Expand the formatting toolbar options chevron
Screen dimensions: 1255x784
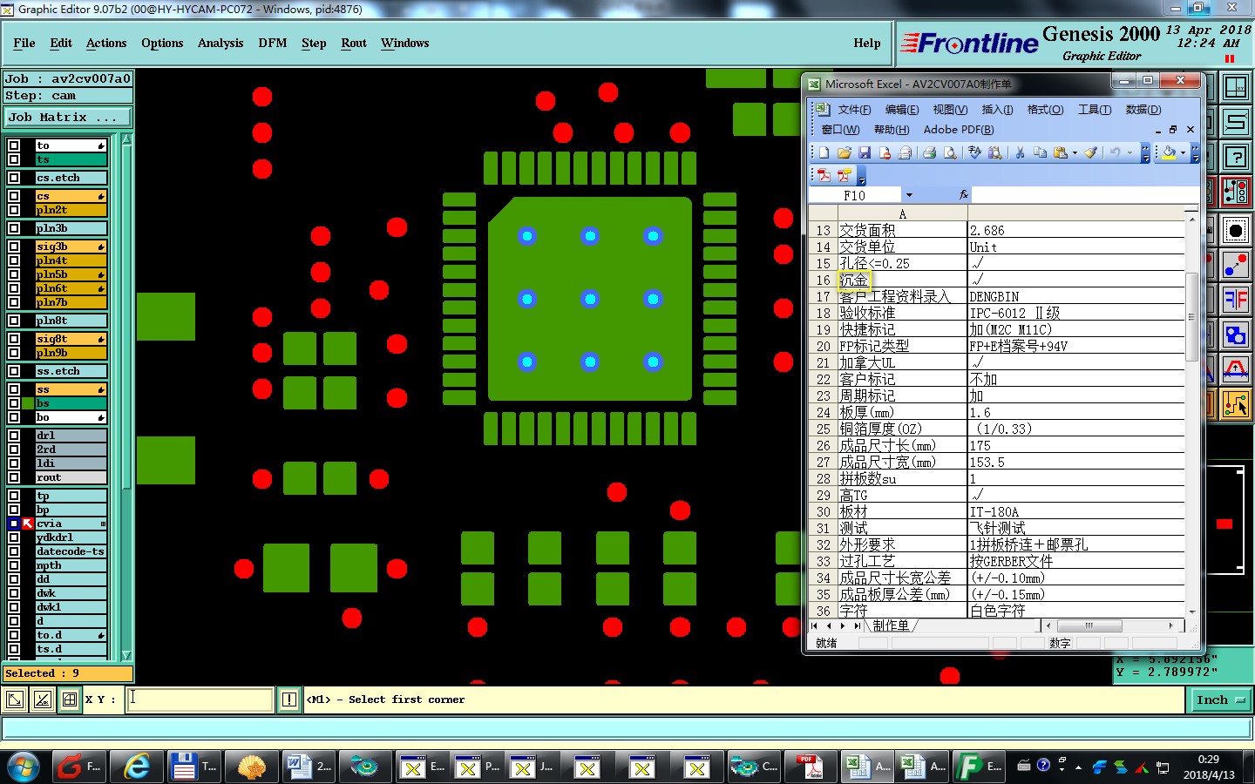[x=1195, y=154]
